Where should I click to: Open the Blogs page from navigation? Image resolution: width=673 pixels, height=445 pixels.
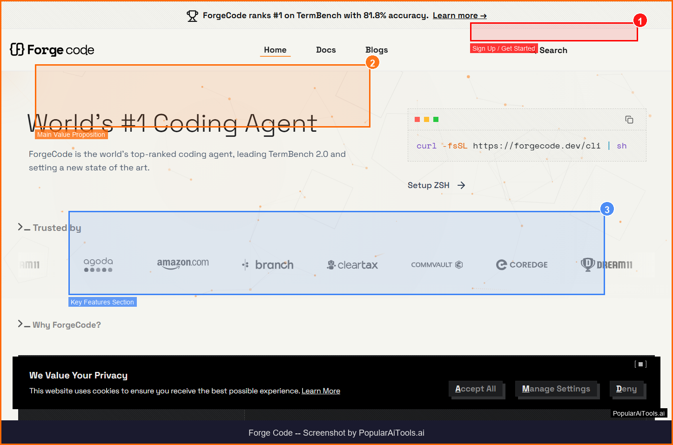tap(377, 50)
